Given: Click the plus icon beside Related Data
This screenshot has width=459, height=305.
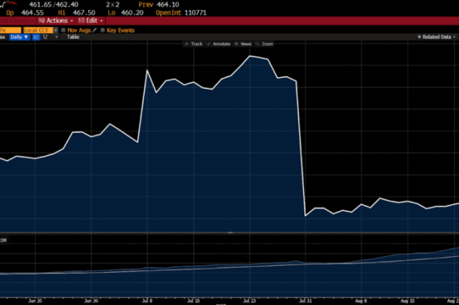Looking at the screenshot, I should 420,37.
